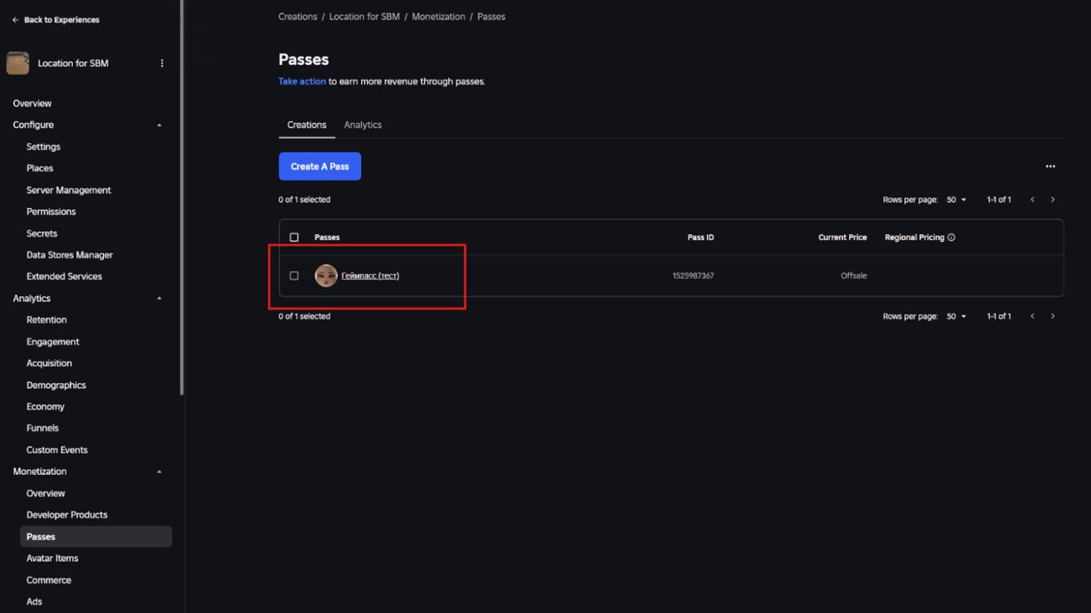Click the Create A Pass button
The width and height of the screenshot is (1091, 613).
(320, 166)
